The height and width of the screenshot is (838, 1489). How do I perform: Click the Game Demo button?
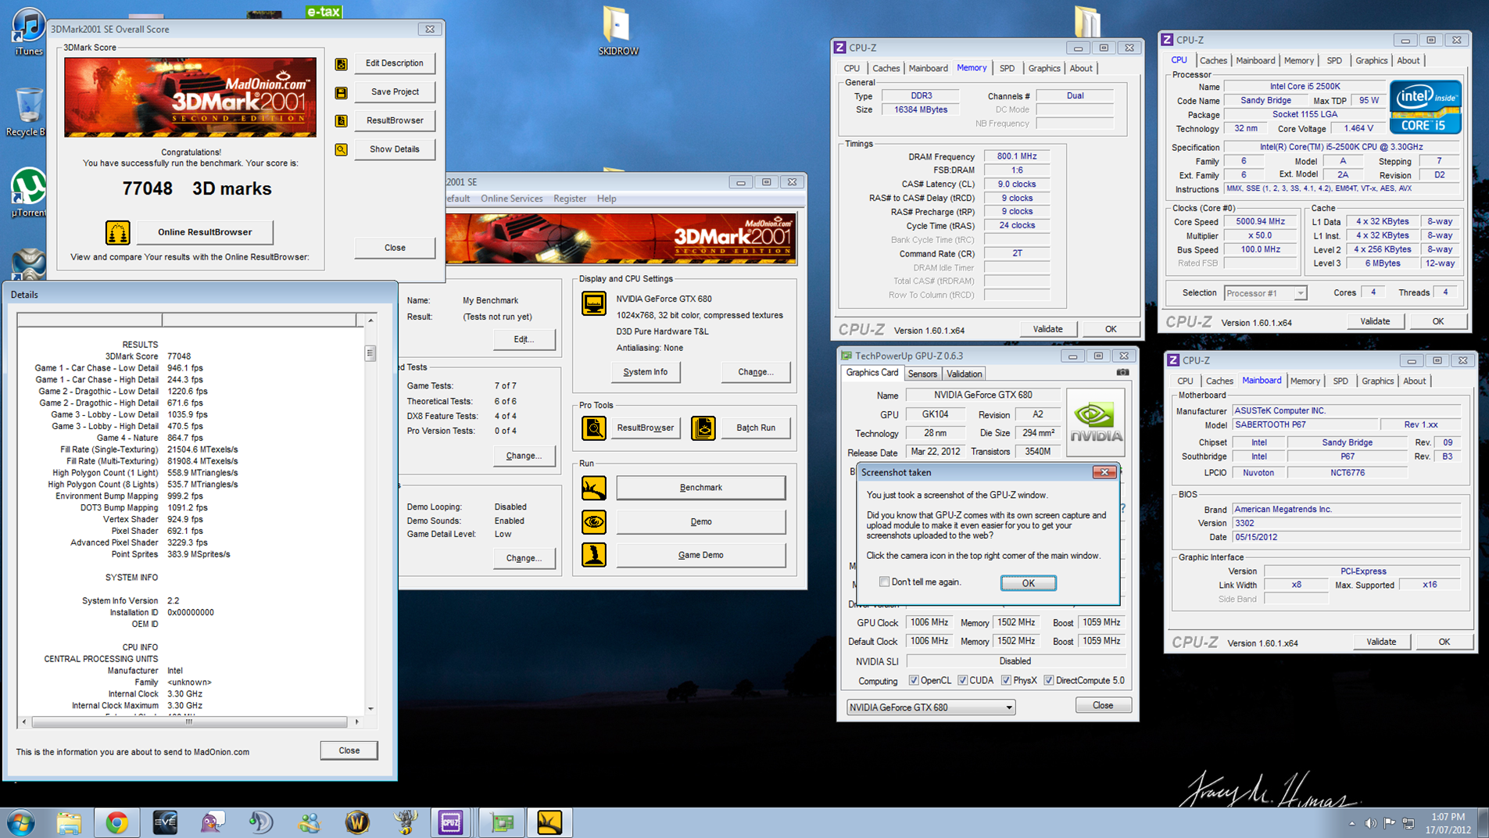click(700, 555)
